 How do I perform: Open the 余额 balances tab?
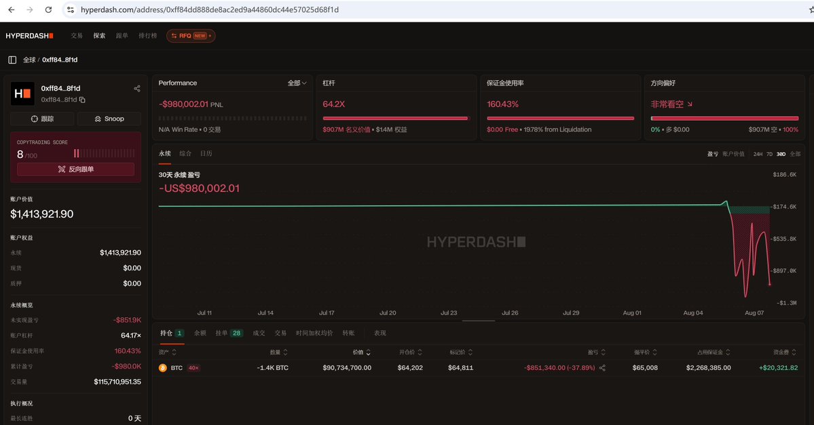200,333
